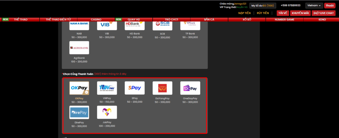
Task: Pick the HDBank logo card
Action: point(135,26)
